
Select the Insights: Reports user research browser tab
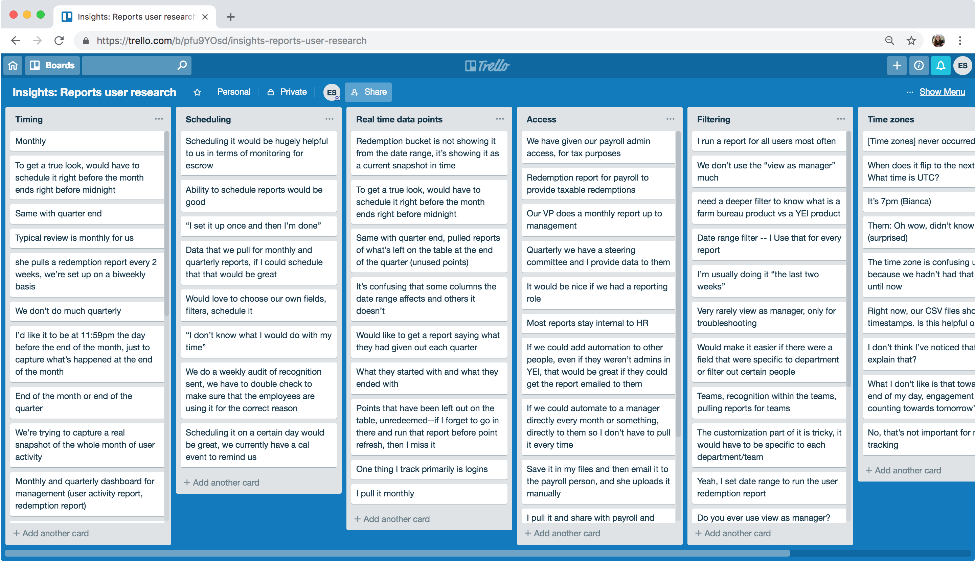coord(135,17)
